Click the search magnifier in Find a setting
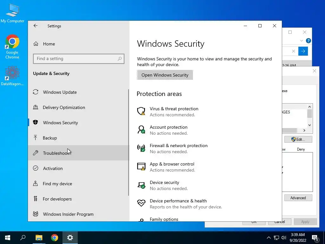Viewport: 325px width, 244px height. point(120,59)
